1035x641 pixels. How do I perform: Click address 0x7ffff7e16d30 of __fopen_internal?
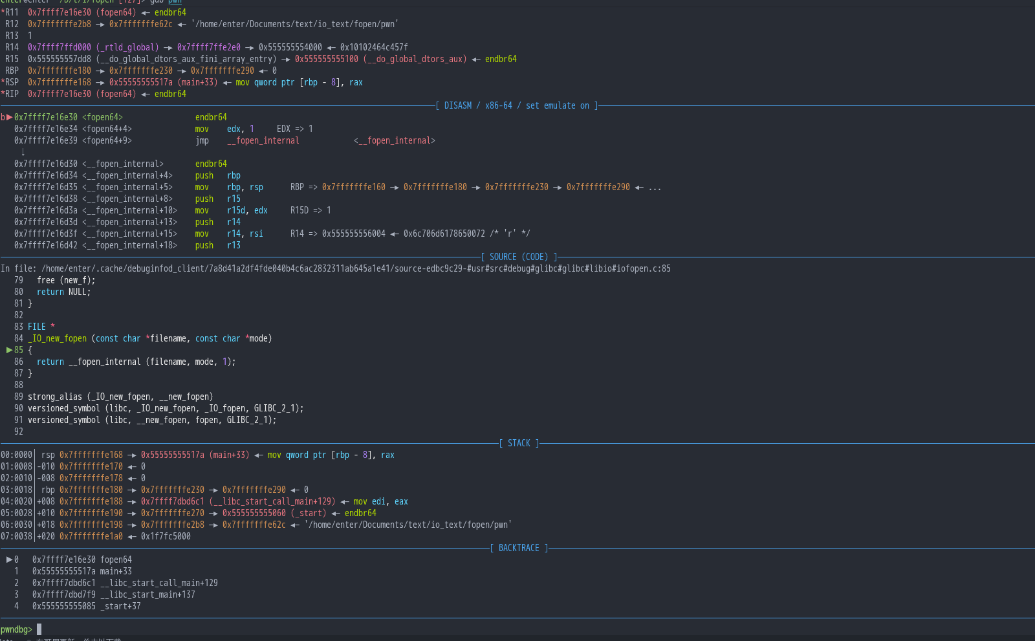coord(46,164)
